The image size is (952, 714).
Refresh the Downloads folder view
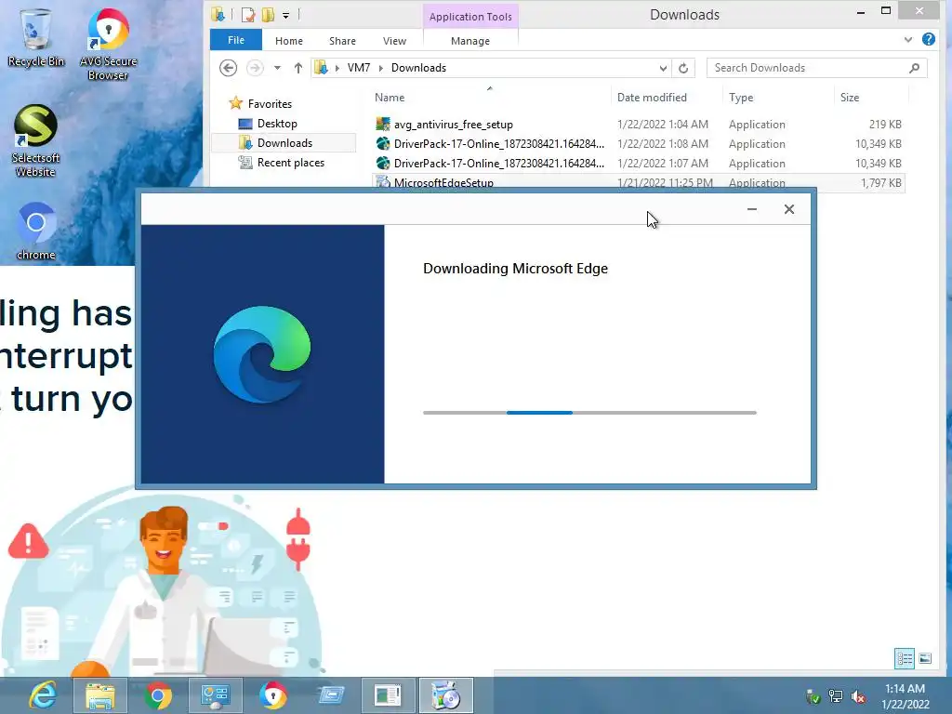click(x=683, y=68)
